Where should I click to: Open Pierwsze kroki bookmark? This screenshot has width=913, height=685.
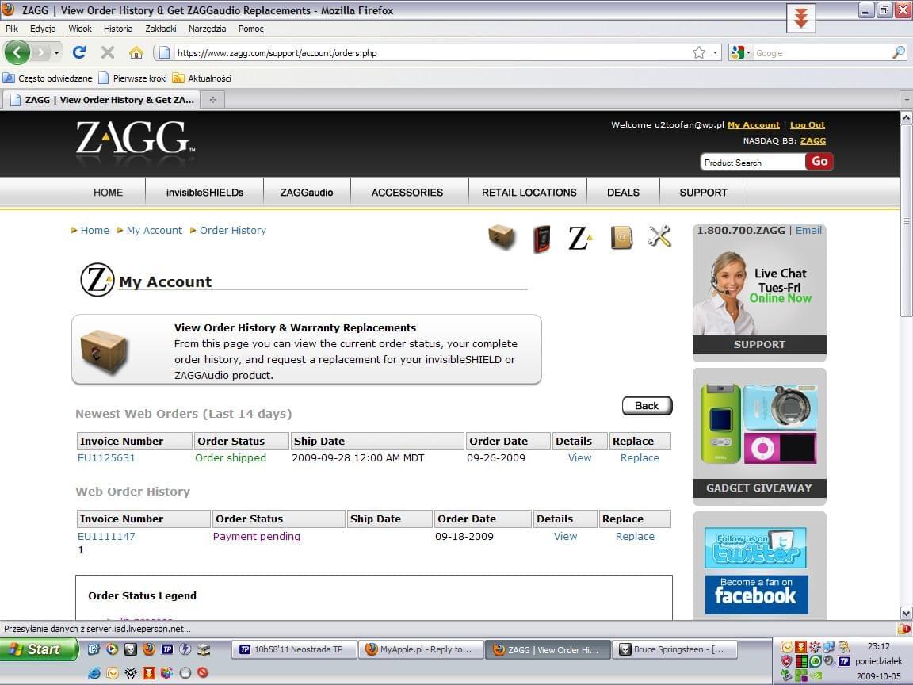(133, 78)
